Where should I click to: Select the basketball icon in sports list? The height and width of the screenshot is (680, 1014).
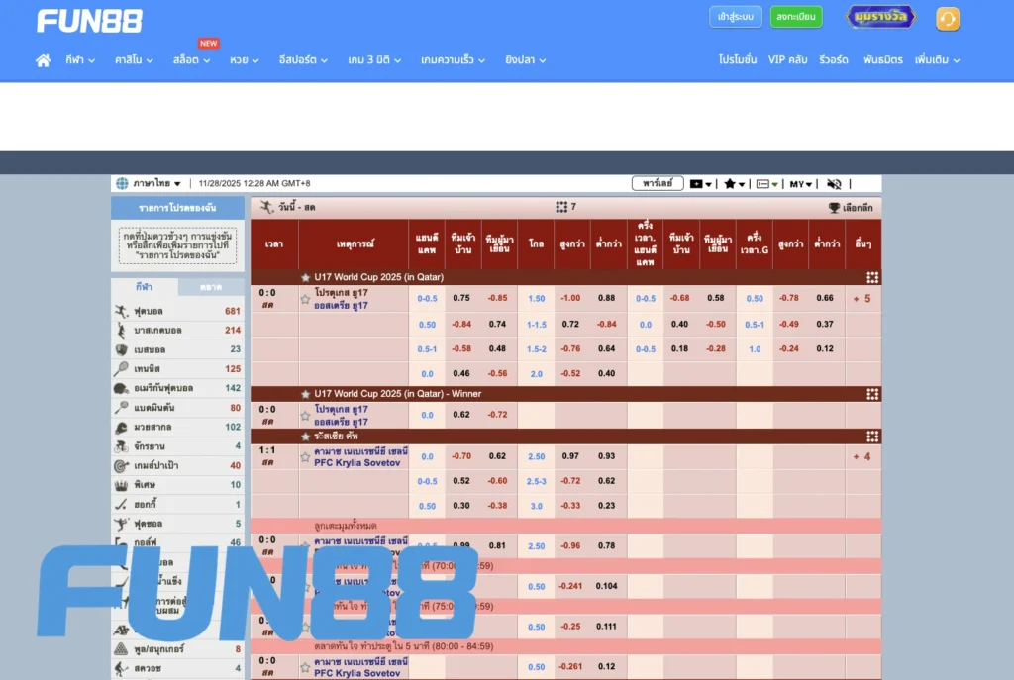(121, 330)
